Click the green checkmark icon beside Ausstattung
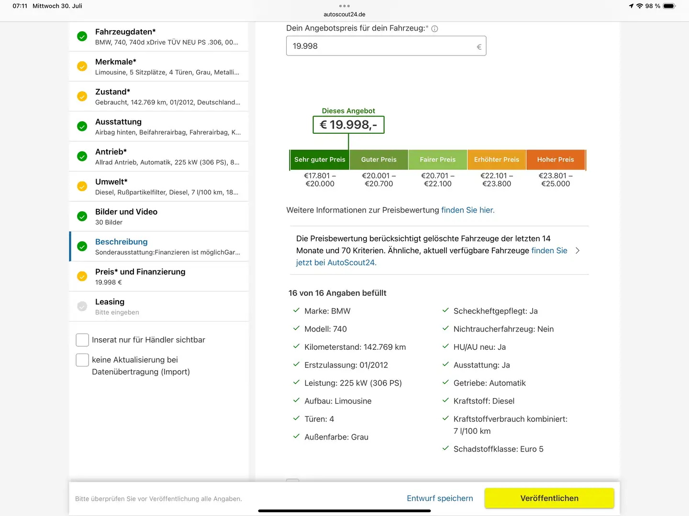 [82, 127]
